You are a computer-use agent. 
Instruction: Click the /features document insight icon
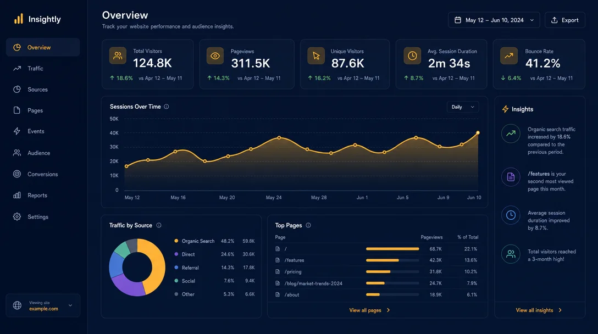tap(511, 177)
